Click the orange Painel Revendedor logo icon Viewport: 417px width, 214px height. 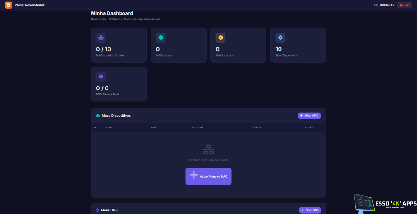(x=8, y=5)
